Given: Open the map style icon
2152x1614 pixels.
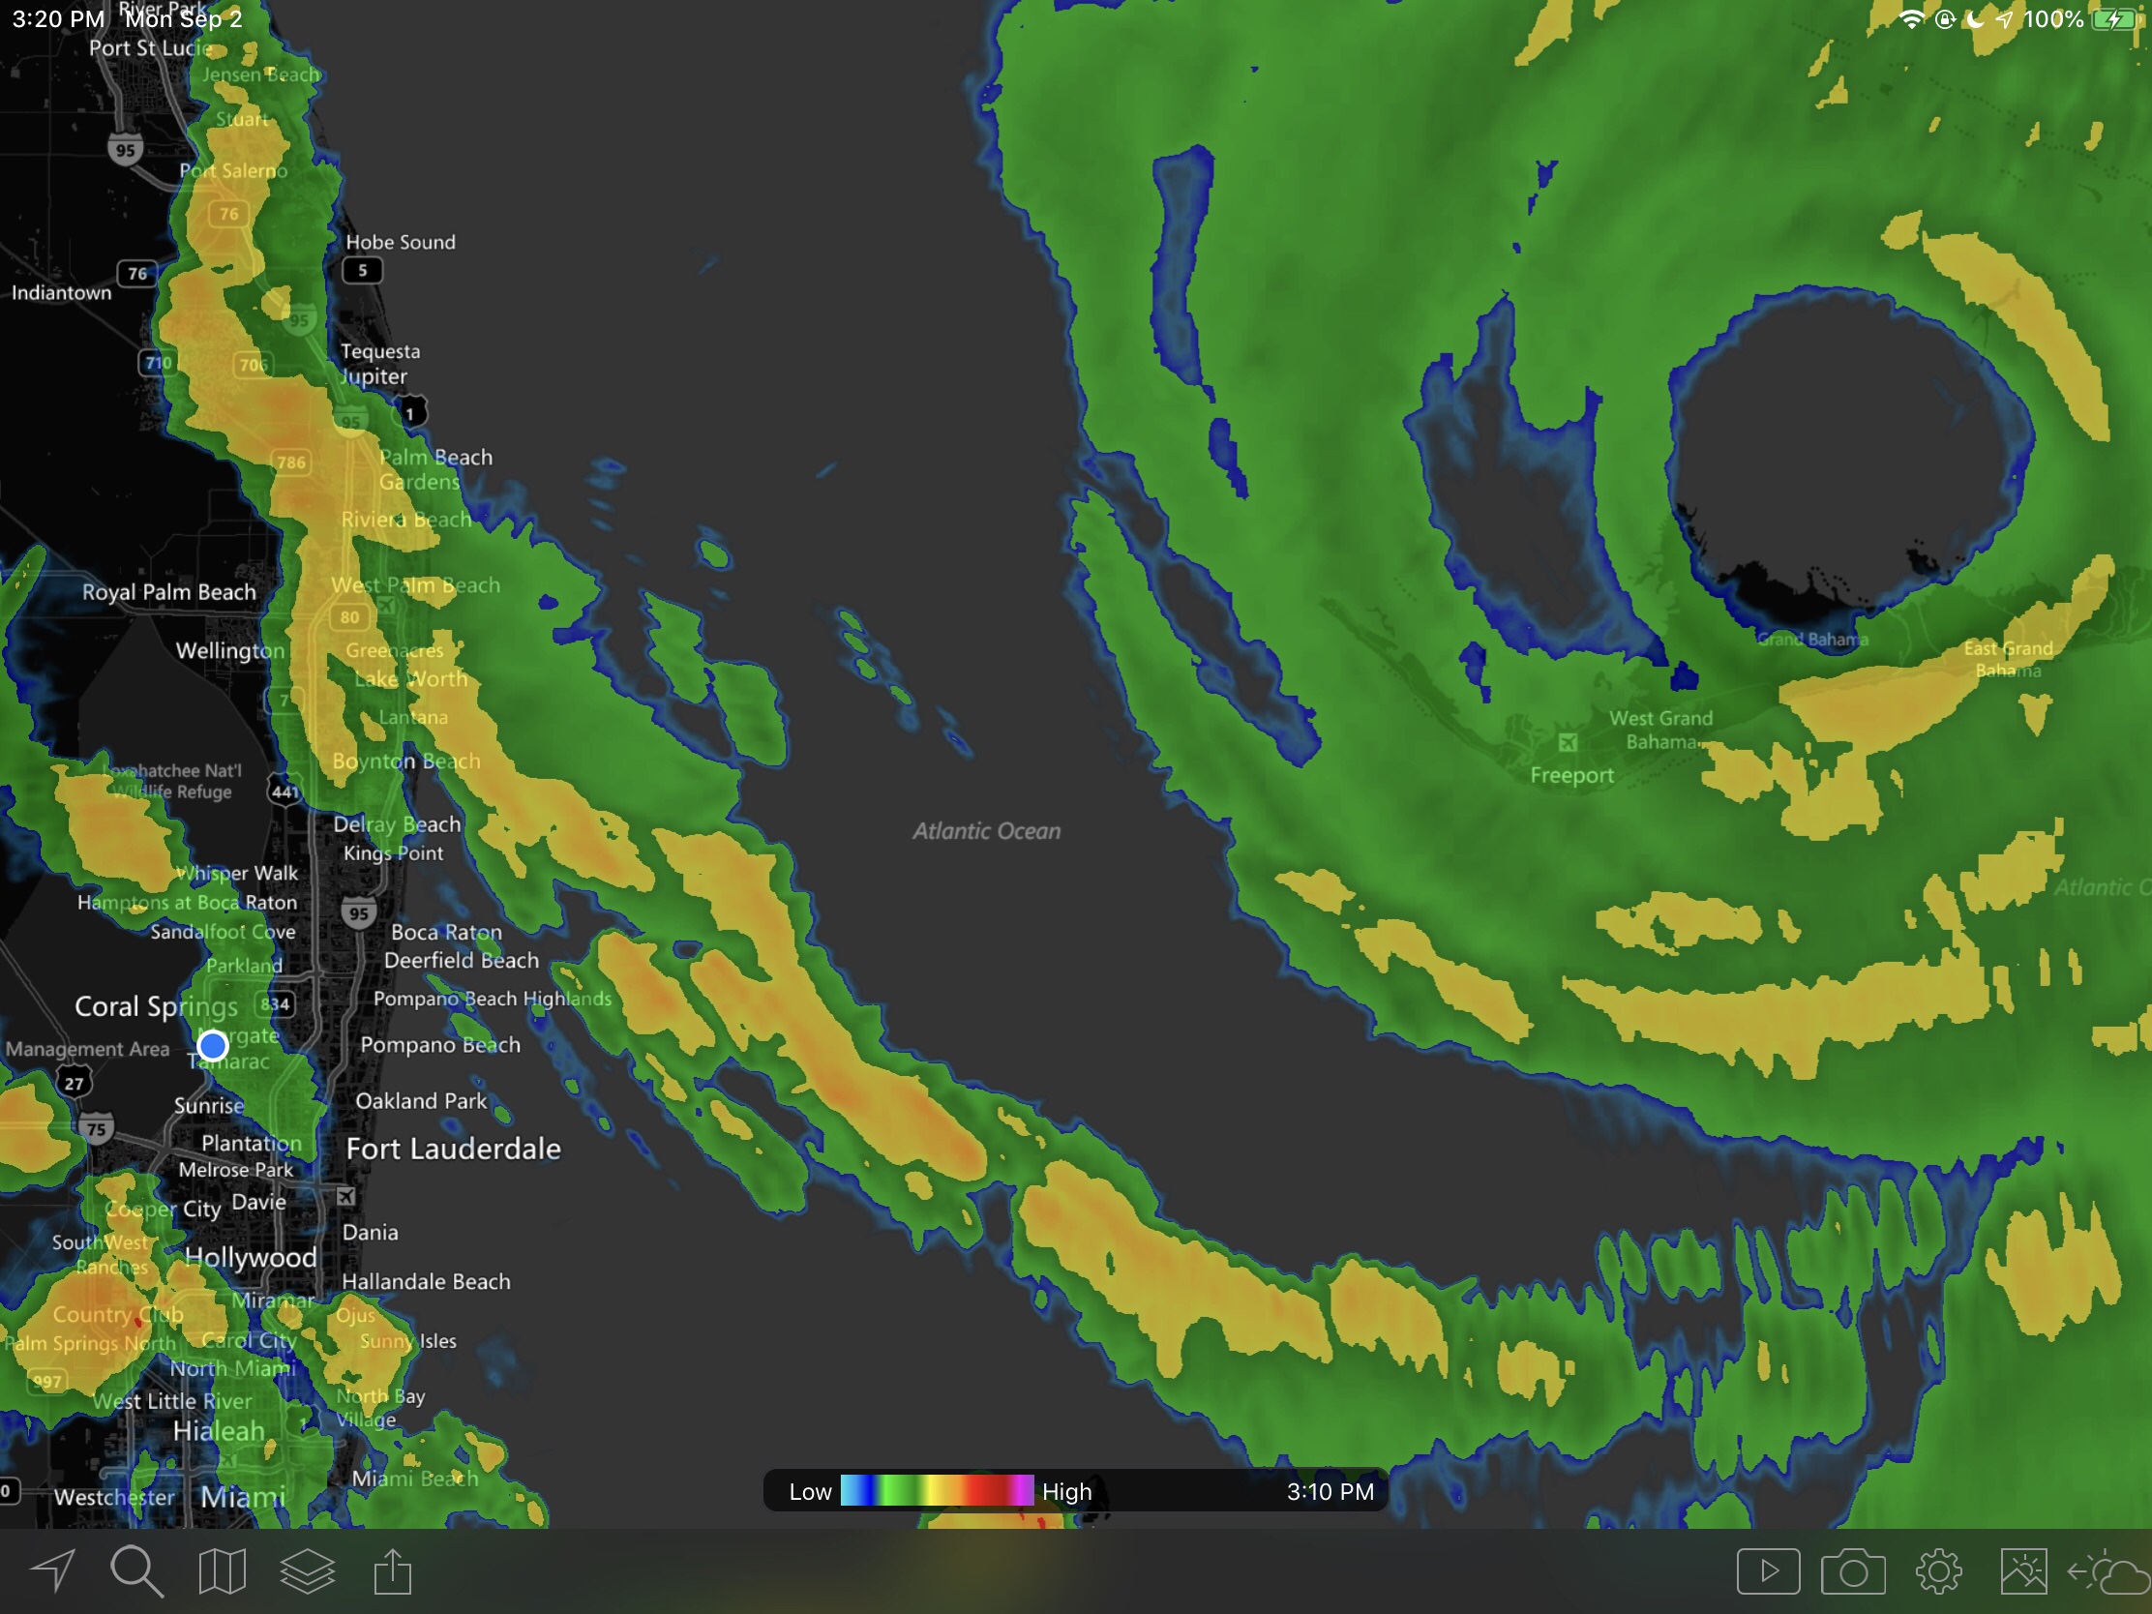Looking at the screenshot, I should click(x=222, y=1570).
